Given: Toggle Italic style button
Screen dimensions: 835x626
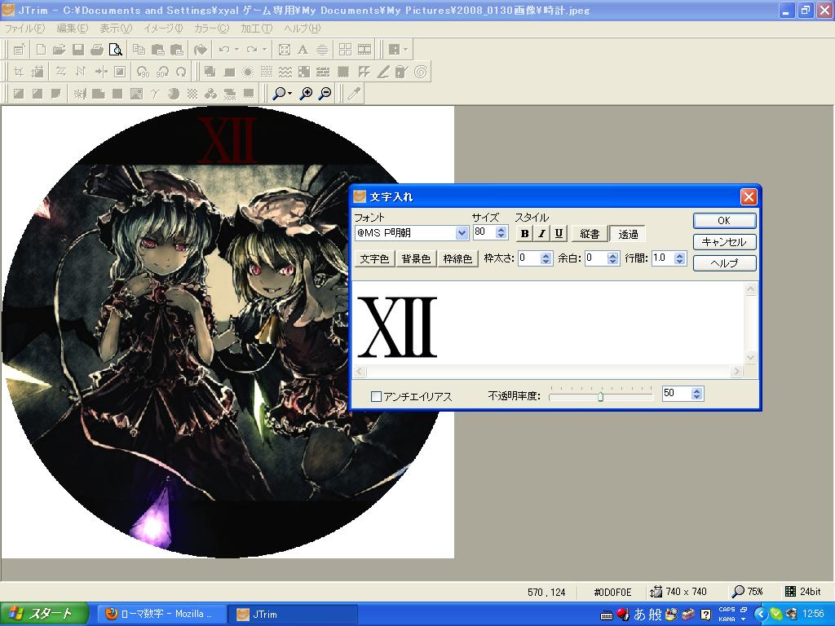Looking at the screenshot, I should click(x=541, y=233).
